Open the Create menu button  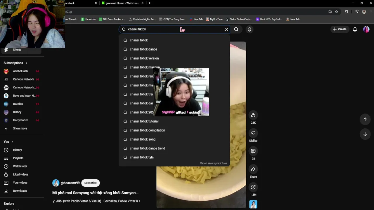pos(340,29)
